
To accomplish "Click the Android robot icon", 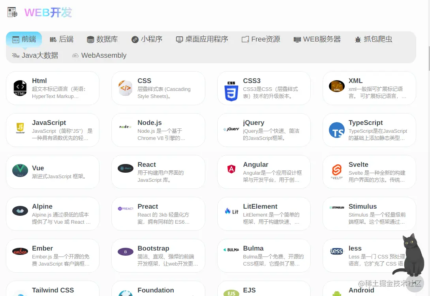I will [x=337, y=293].
